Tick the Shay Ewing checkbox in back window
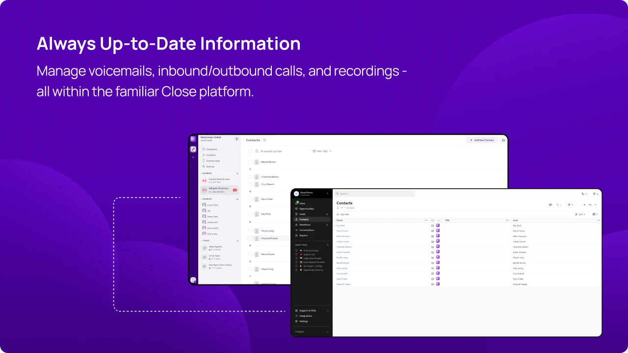 click(x=250, y=269)
